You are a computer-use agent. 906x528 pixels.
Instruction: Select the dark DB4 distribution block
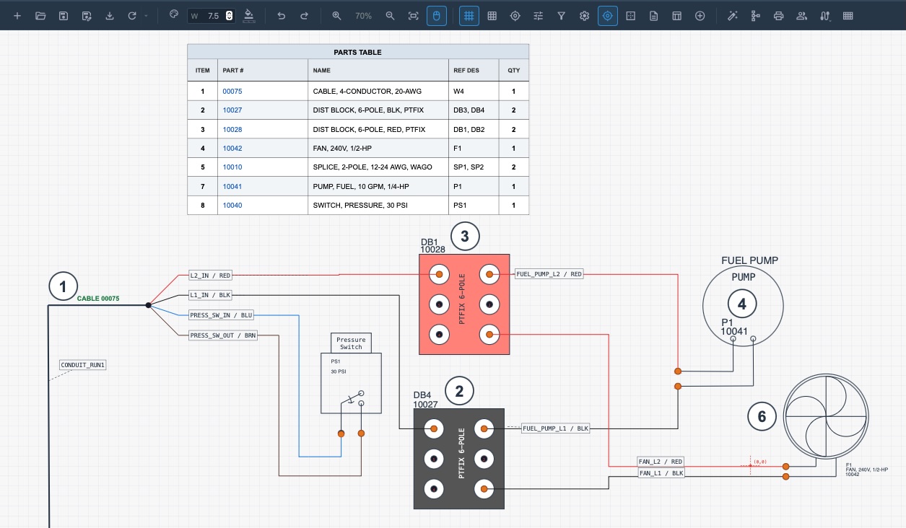[x=458, y=459]
